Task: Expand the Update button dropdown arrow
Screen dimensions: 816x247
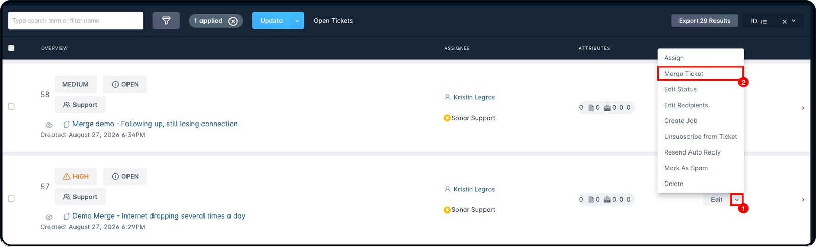Action: 297,21
